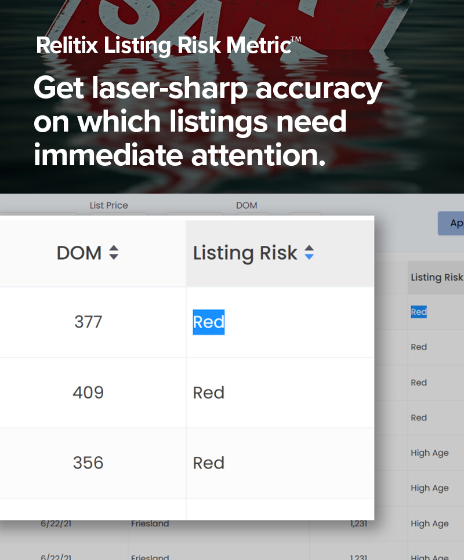Click the High Age risk label
464x560 pixels.
tap(429, 453)
